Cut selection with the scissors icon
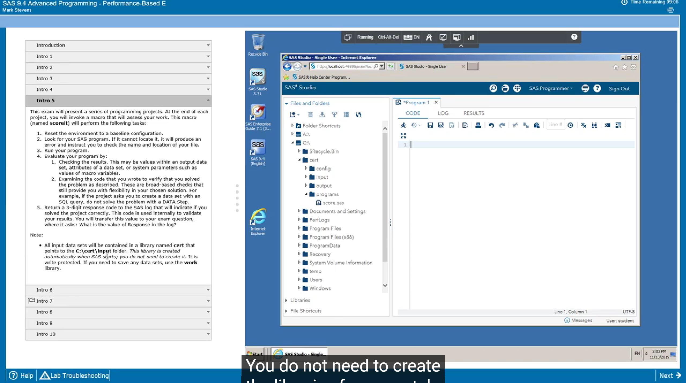686x383 pixels. (515, 125)
